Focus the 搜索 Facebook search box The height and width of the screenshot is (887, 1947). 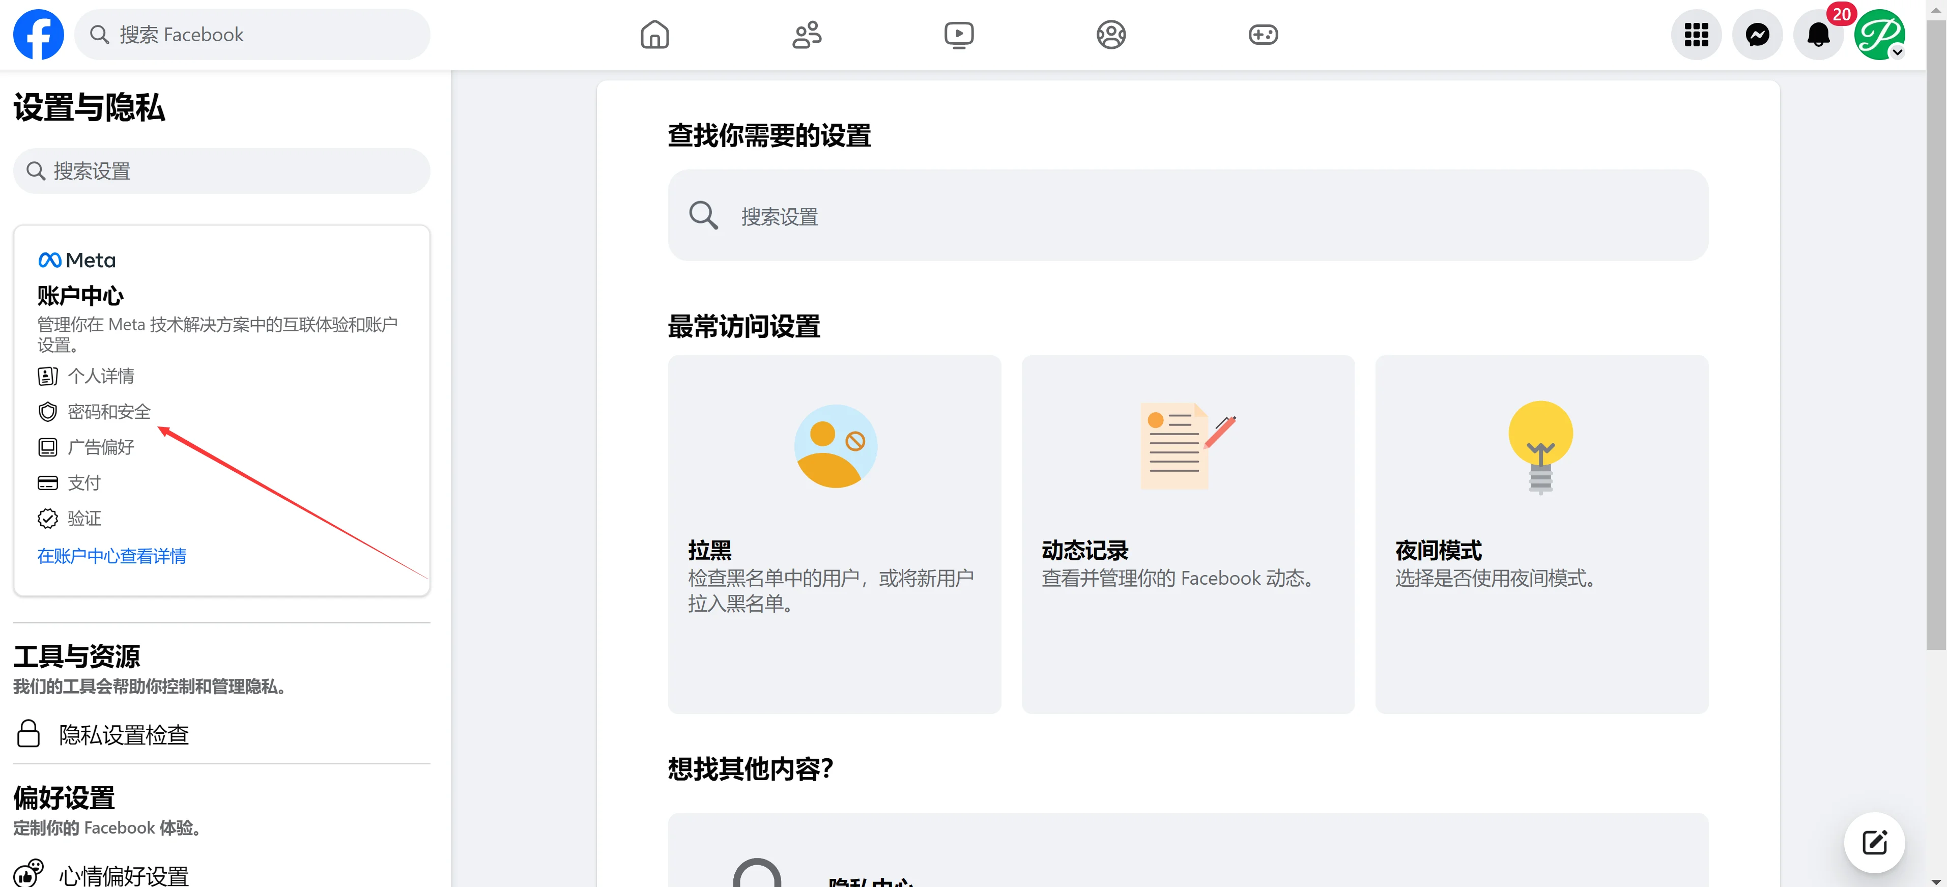[x=252, y=35]
